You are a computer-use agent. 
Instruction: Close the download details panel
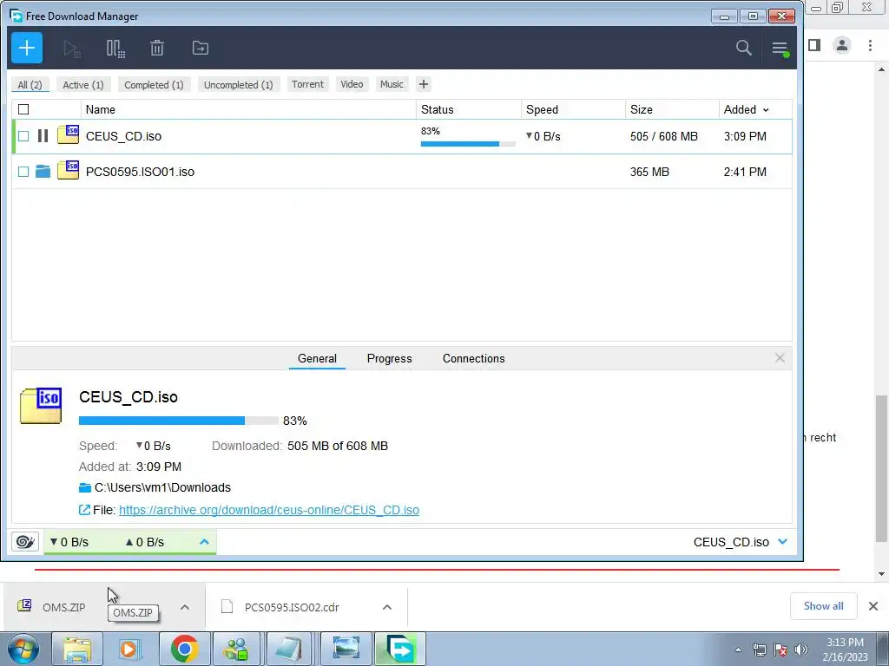coord(780,358)
